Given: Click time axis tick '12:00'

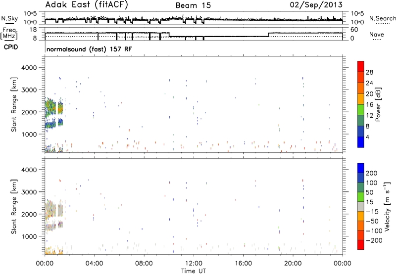Looking at the screenshot, I should 194,264.
